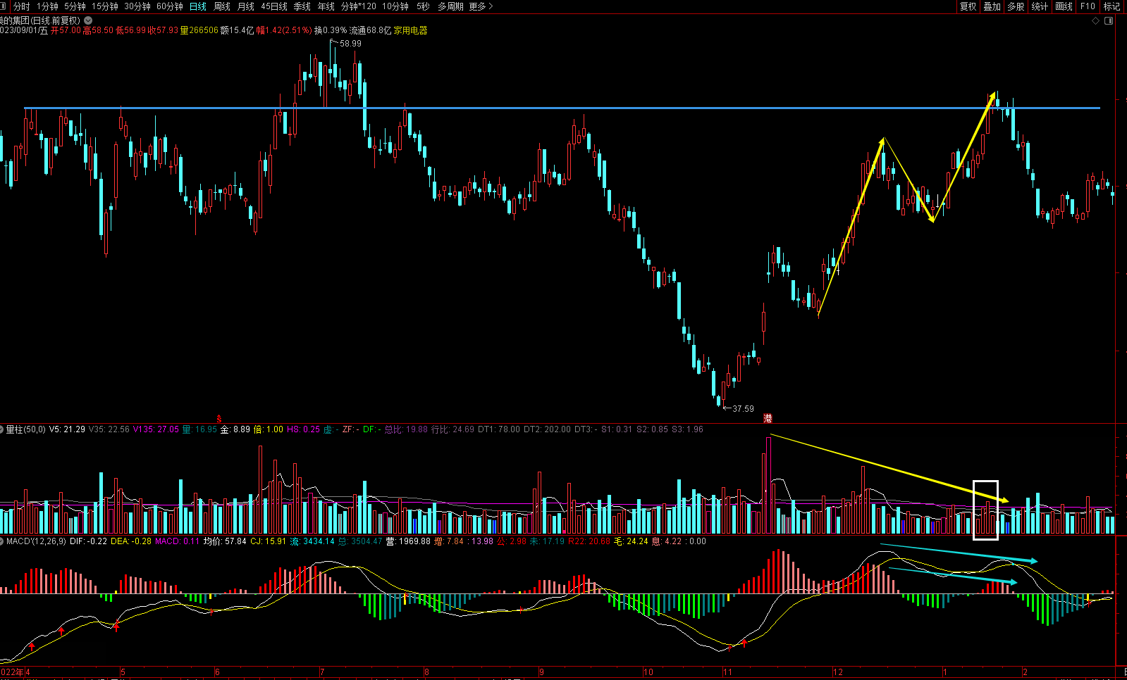Switch to 月线 monthly chart

coord(246,6)
